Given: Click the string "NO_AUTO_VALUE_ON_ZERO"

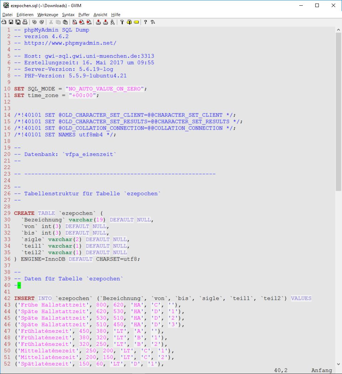Looking at the screenshot, I should pos(105,89).
